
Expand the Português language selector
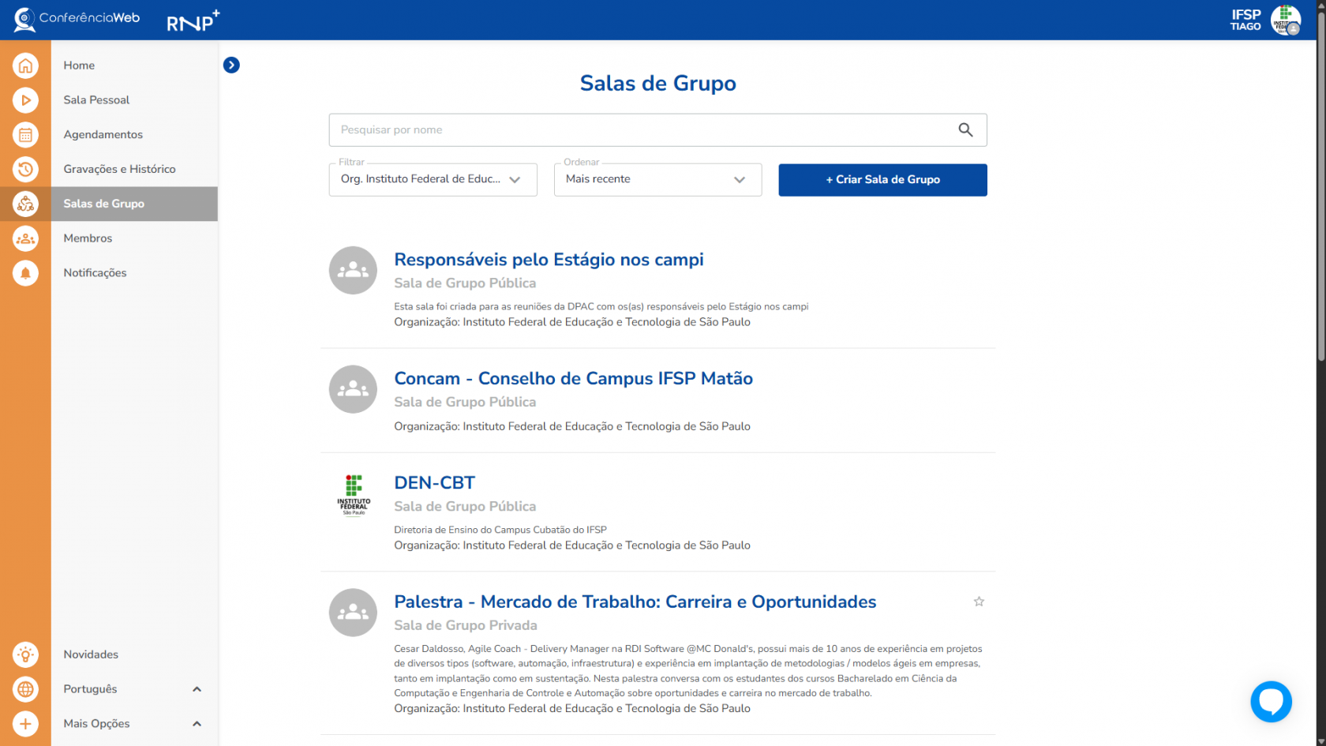click(x=197, y=689)
